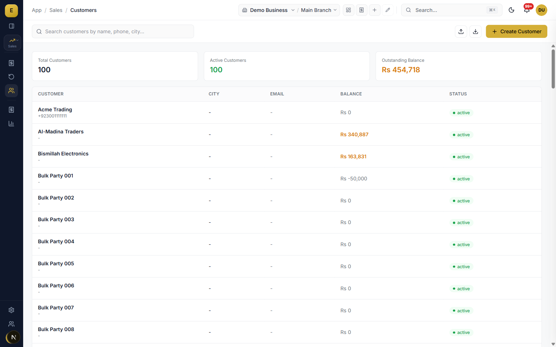
Task: Open Bulk Party 002 customer
Action: [x=287, y=201]
